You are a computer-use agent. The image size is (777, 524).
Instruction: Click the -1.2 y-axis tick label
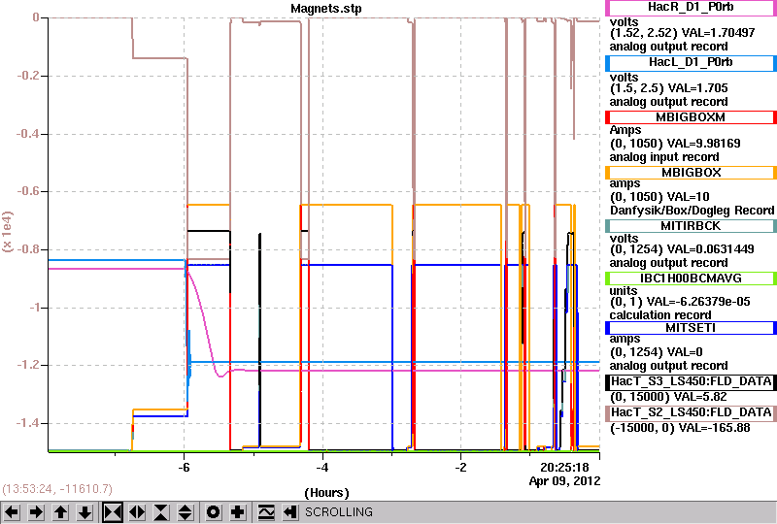tap(28, 365)
